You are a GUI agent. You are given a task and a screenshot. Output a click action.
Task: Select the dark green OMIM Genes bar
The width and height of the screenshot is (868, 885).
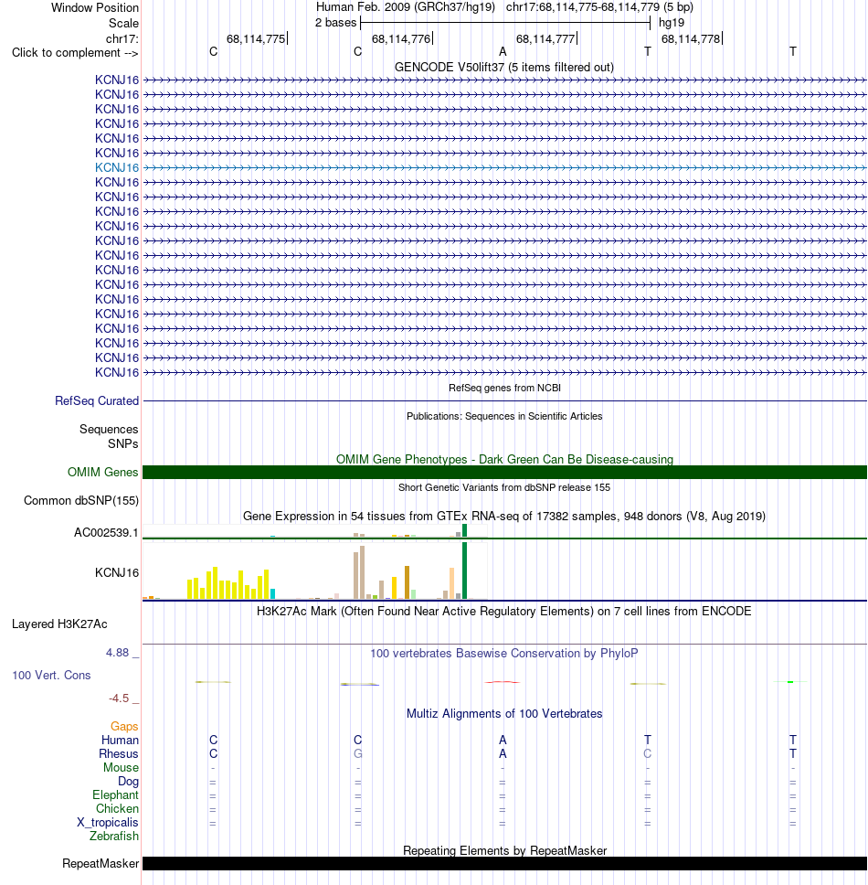click(x=504, y=473)
